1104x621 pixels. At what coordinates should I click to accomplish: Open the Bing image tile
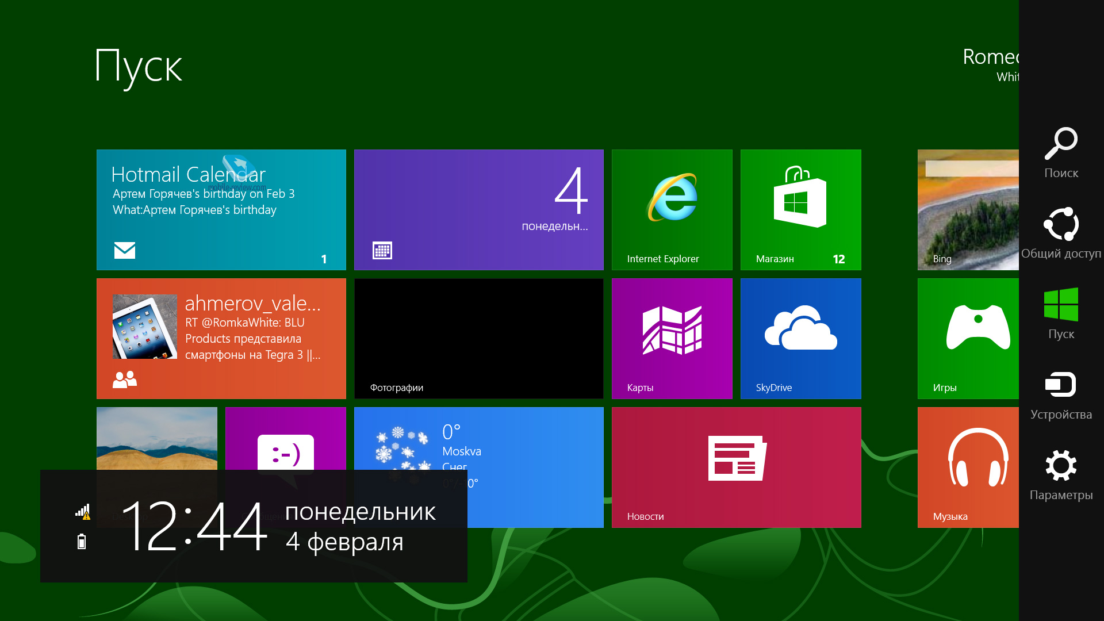coord(968,210)
